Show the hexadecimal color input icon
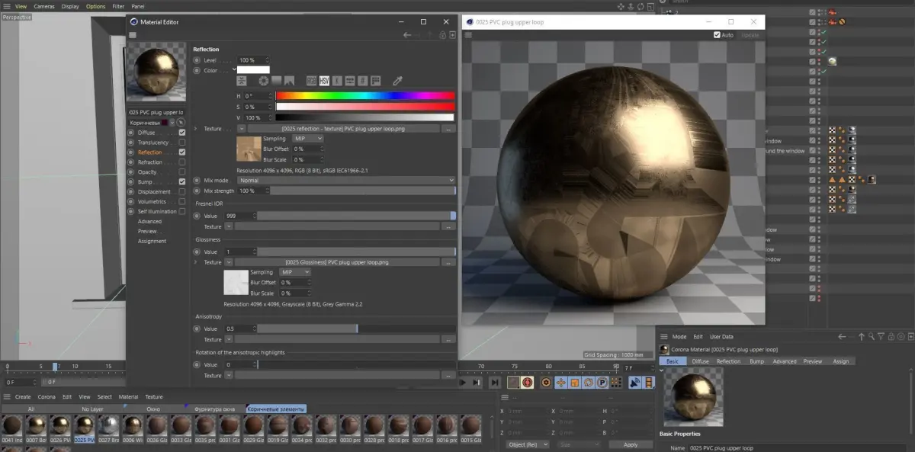 coord(363,80)
